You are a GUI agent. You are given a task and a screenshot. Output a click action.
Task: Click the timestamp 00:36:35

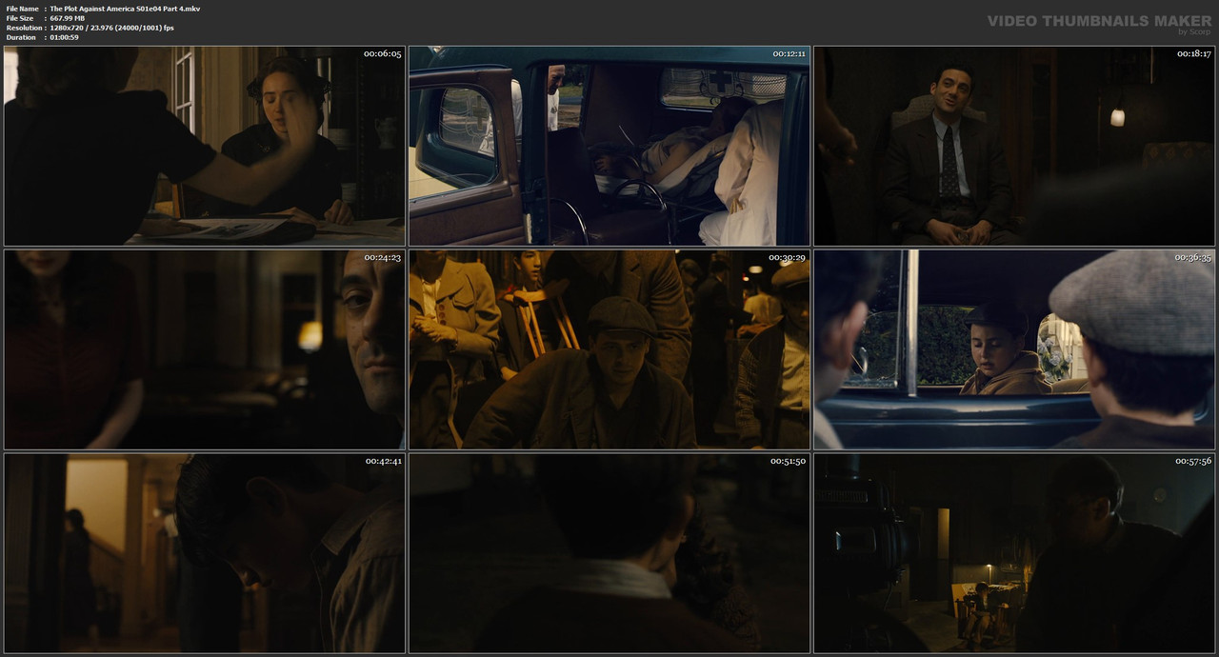click(x=1192, y=257)
